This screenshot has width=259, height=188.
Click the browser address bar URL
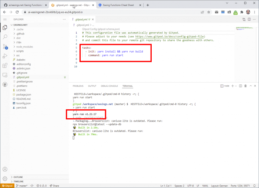point(55,12)
